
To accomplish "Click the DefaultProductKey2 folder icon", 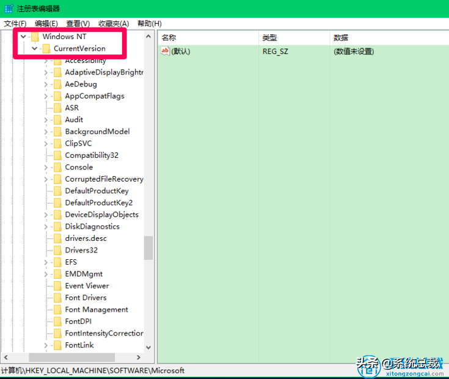I will click(x=57, y=203).
